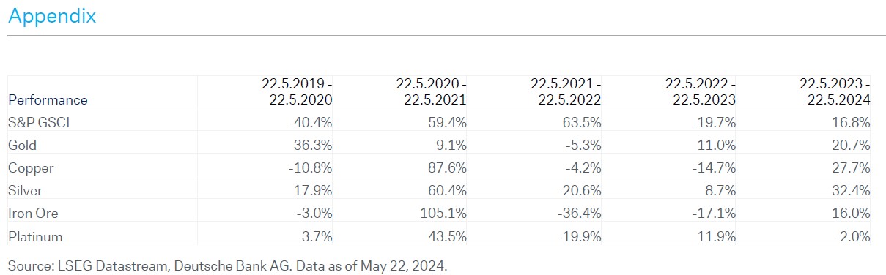This screenshot has height=275, width=886.
Task: Click the 22.5.2020 - 22.5.2021 column header
Action: [x=432, y=92]
